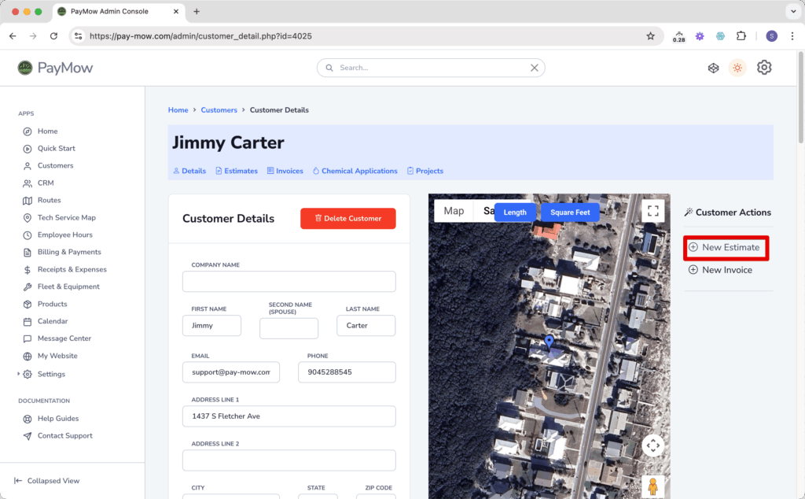Open Routes in the sidebar
The width and height of the screenshot is (805, 499).
[x=42, y=201]
